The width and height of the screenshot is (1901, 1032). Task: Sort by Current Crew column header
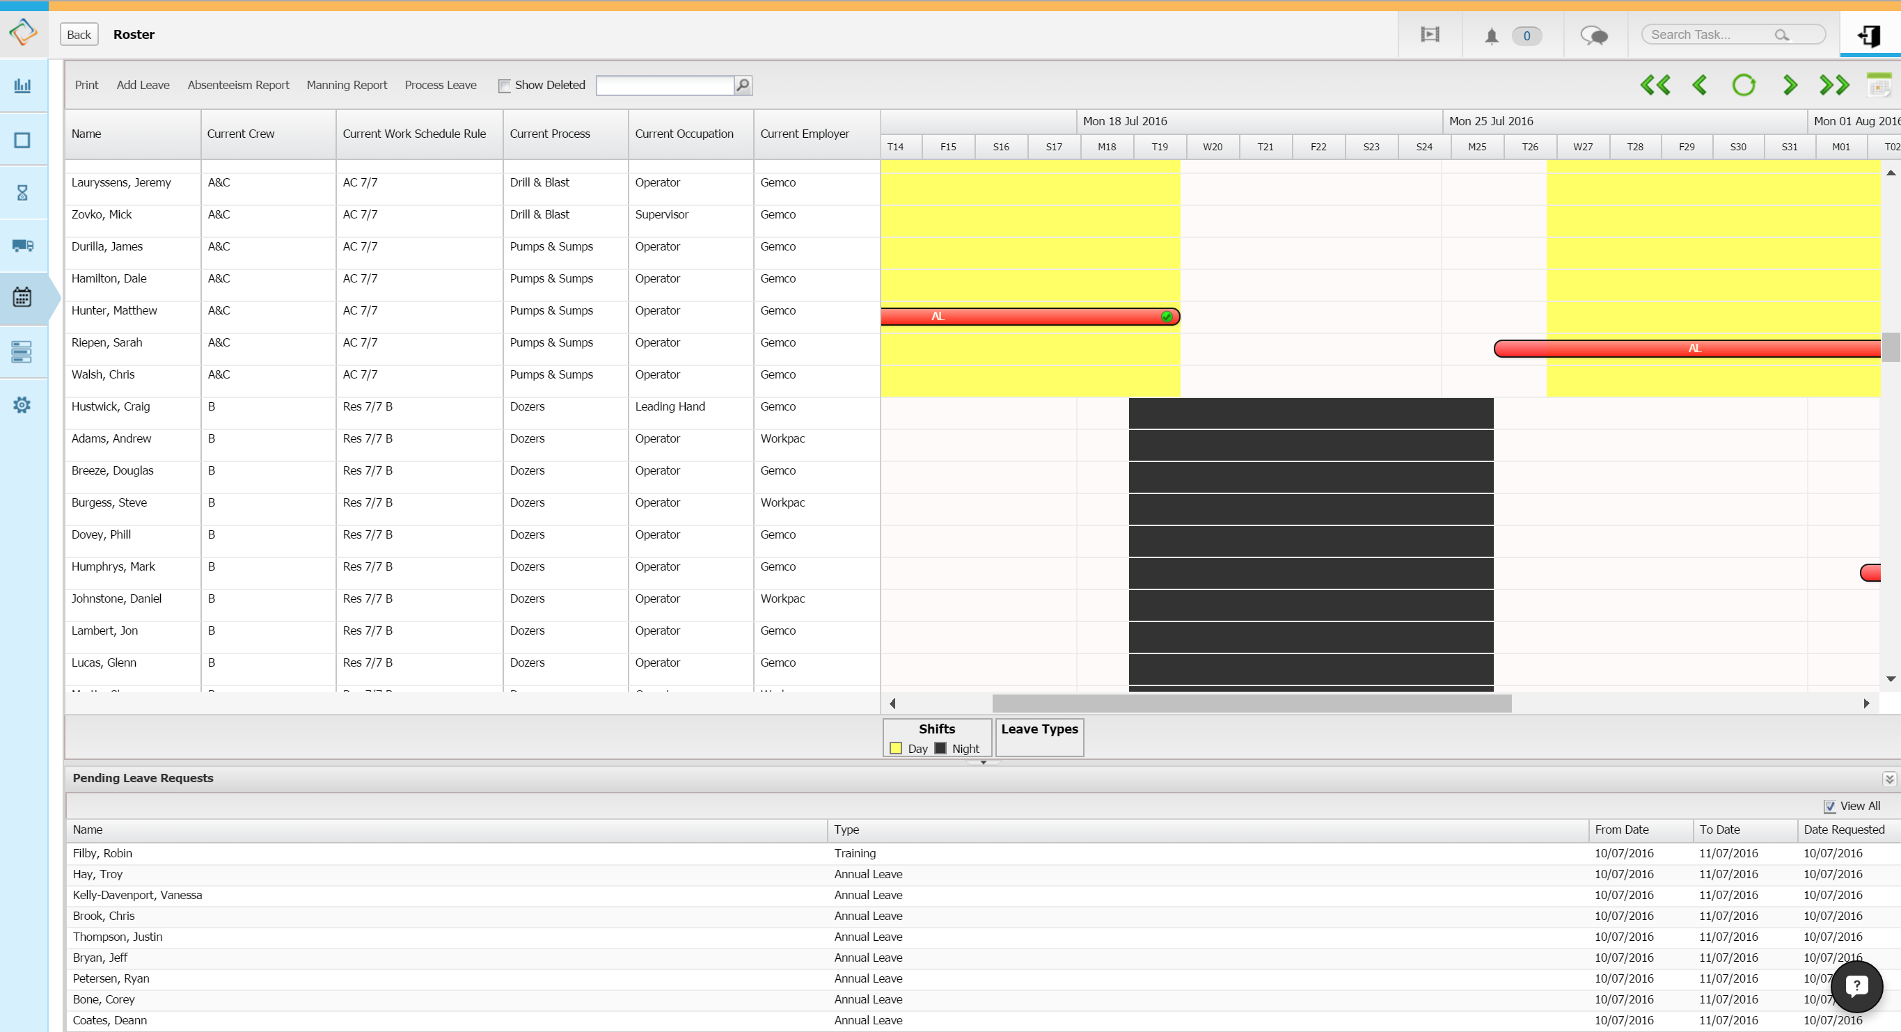(x=269, y=134)
